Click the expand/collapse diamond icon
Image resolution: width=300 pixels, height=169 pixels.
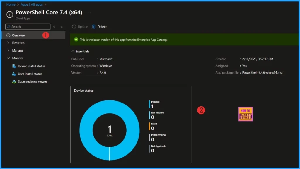[x=54, y=27]
